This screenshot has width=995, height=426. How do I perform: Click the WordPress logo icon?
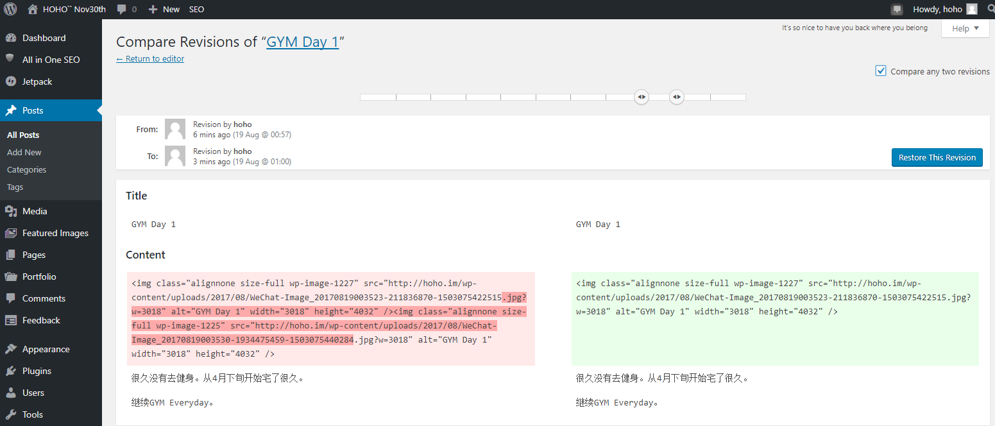tap(10, 9)
